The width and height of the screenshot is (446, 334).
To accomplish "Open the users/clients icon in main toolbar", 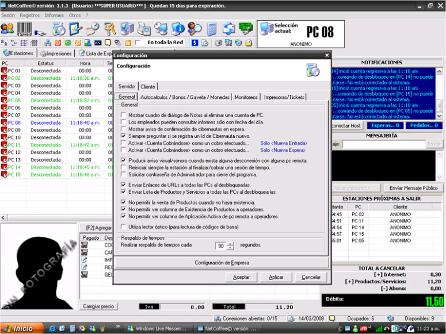I will tap(7, 29).
